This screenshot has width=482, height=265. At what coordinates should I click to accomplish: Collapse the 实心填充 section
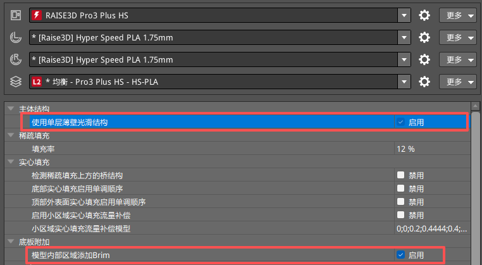coord(11,162)
